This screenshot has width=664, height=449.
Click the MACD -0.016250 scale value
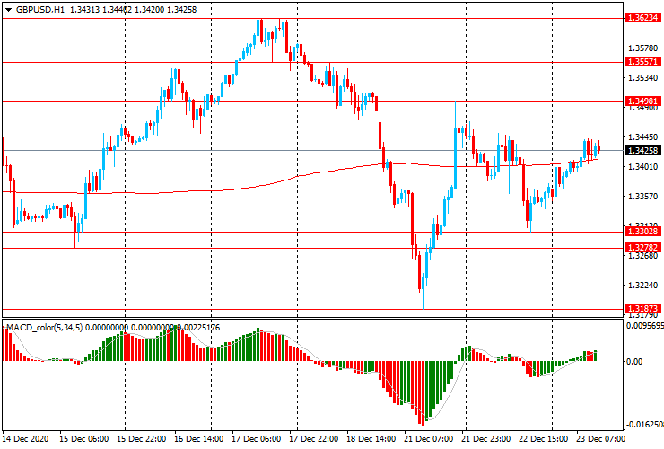[645, 425]
